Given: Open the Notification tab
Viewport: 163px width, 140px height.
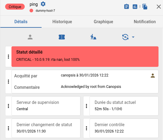Looking at the screenshot, I should tap(145, 22).
